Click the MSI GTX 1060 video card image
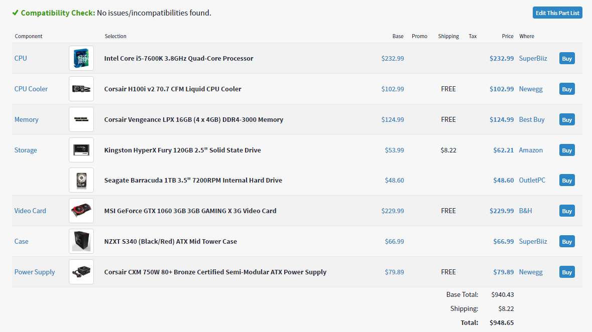592x332 pixels. pyautogui.click(x=81, y=211)
